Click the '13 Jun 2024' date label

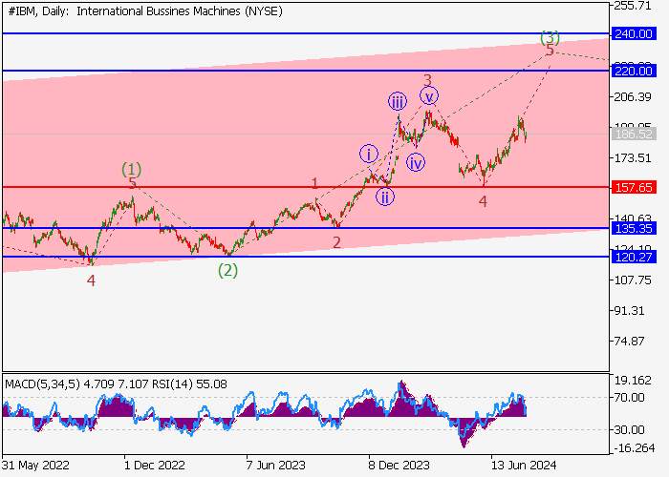[524, 465]
